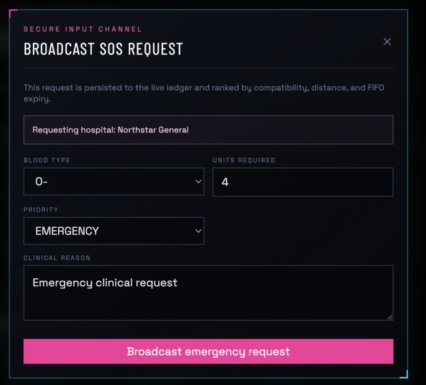This screenshot has width=426, height=385.
Task: Click the Requesting hospital Northstar General box
Action: click(208, 130)
